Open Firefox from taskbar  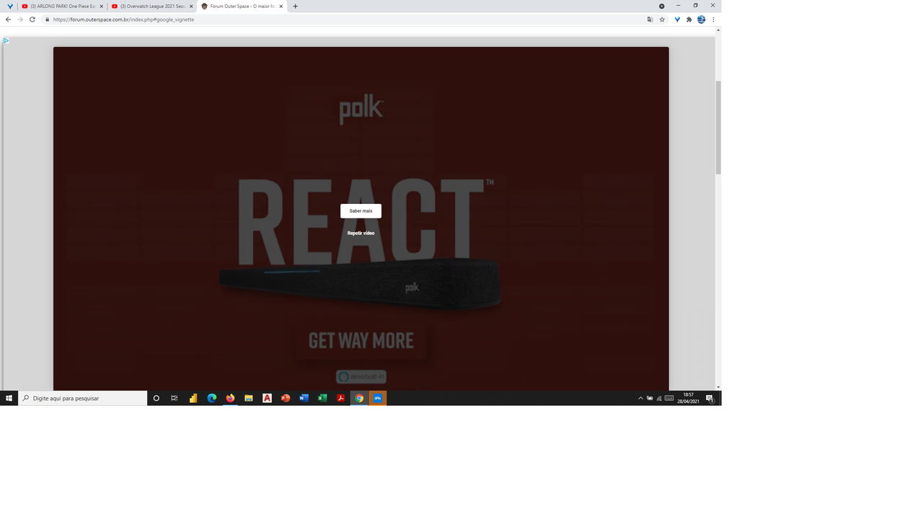[230, 398]
